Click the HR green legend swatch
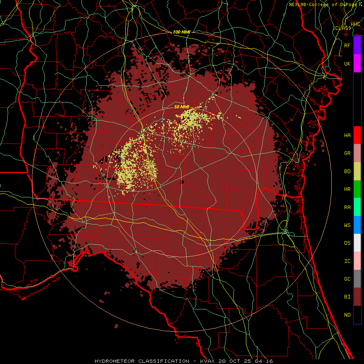This screenshot has width=364, height=364. click(x=357, y=189)
